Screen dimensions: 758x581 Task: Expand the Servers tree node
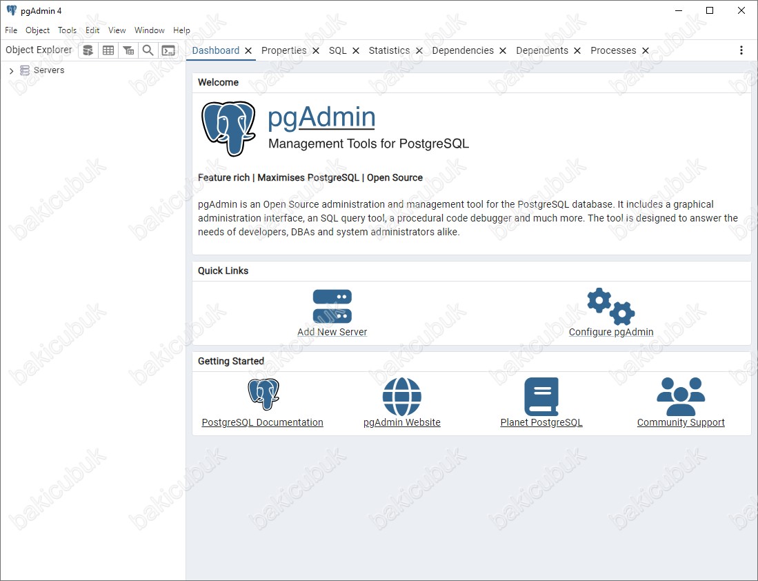(11, 71)
